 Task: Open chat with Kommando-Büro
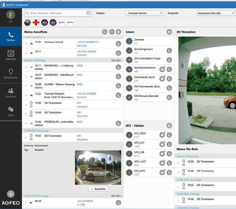tap(162, 79)
